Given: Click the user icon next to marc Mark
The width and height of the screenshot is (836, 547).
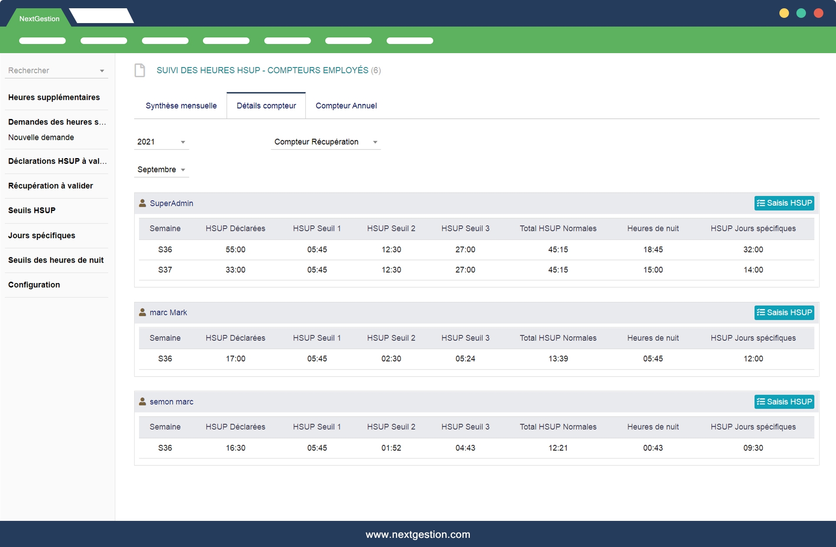Looking at the screenshot, I should 142,313.
